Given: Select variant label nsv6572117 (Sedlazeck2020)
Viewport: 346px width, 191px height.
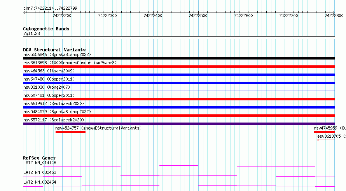Looking at the screenshot, I should tap(54, 120).
